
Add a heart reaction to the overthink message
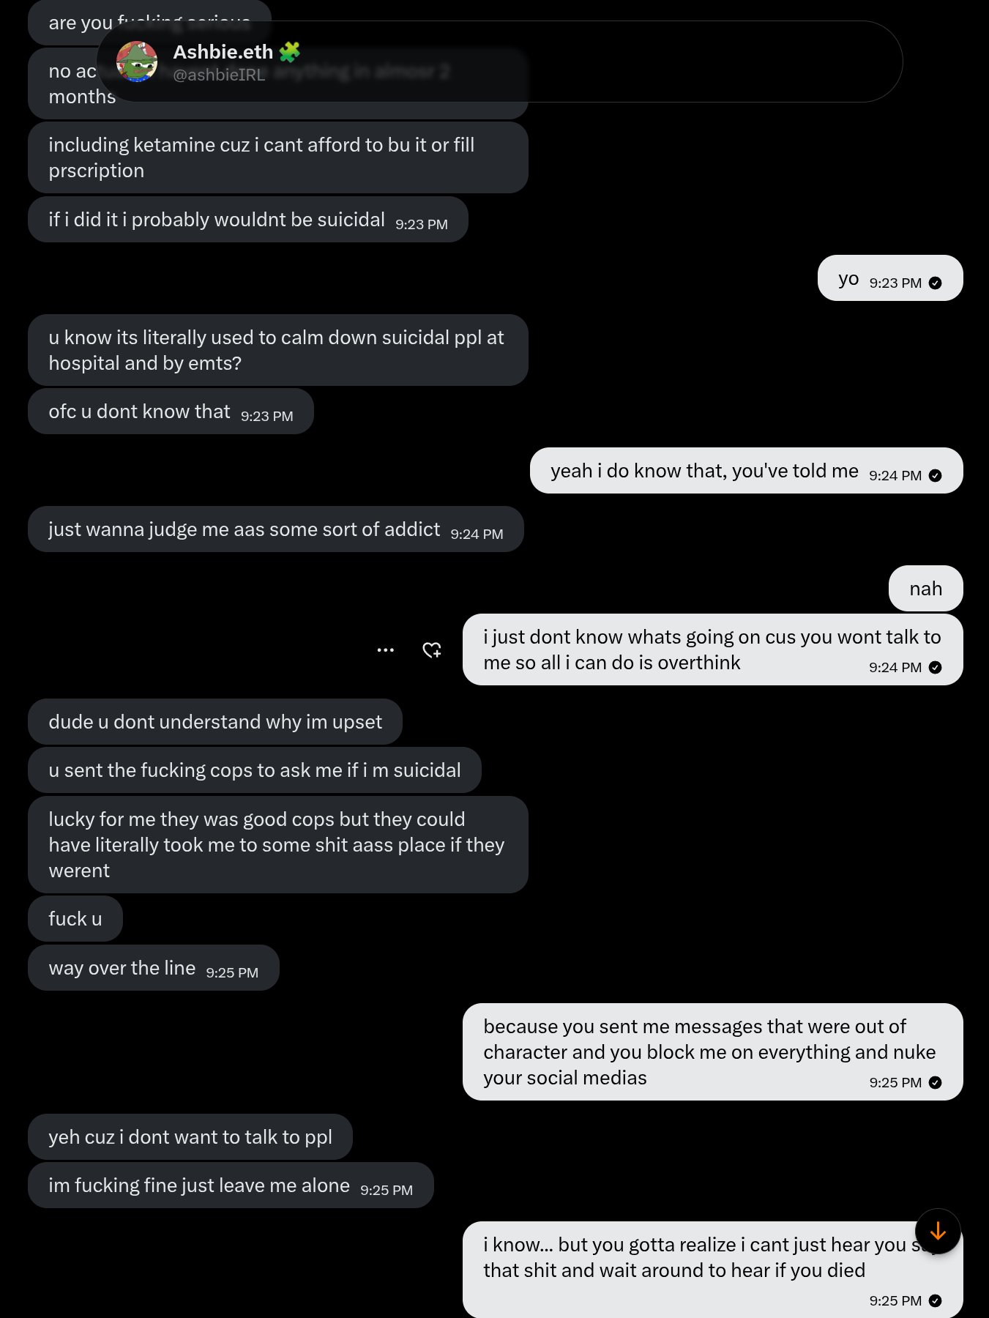tap(432, 650)
